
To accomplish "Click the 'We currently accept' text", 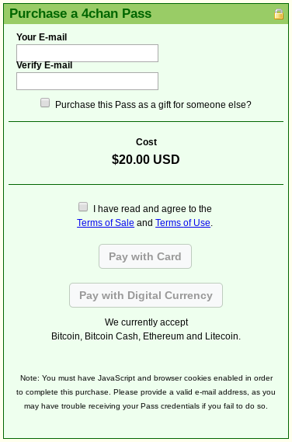I will pyautogui.click(x=146, y=322).
